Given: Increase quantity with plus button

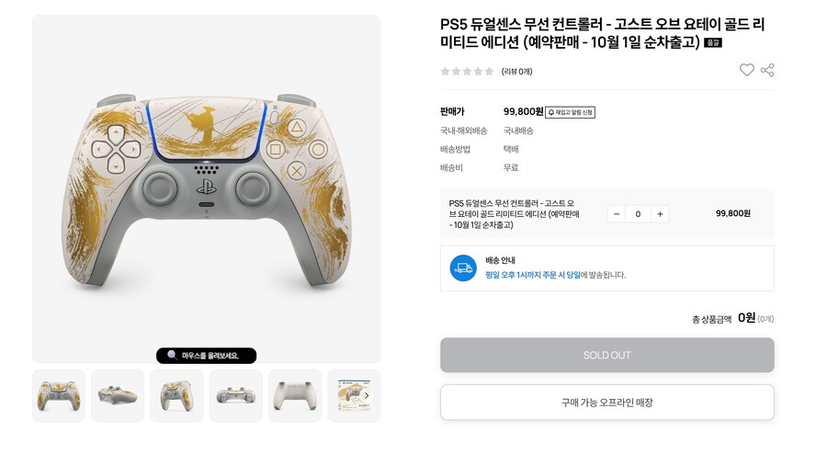Looking at the screenshot, I should point(660,213).
